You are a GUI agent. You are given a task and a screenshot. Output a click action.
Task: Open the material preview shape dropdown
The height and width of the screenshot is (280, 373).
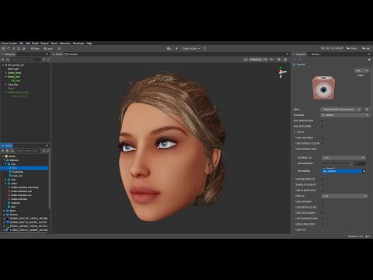coord(361,71)
